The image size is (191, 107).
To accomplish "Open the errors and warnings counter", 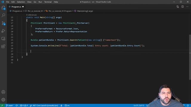I will (24, 106).
